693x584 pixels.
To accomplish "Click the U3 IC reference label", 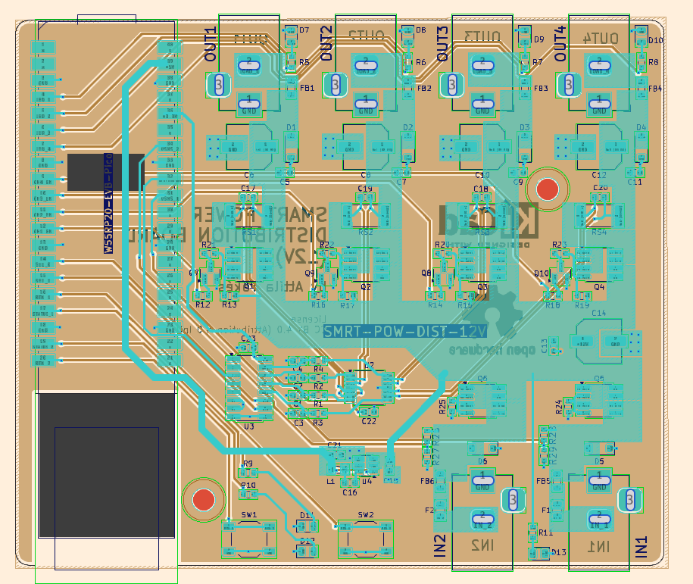I will tap(249, 426).
